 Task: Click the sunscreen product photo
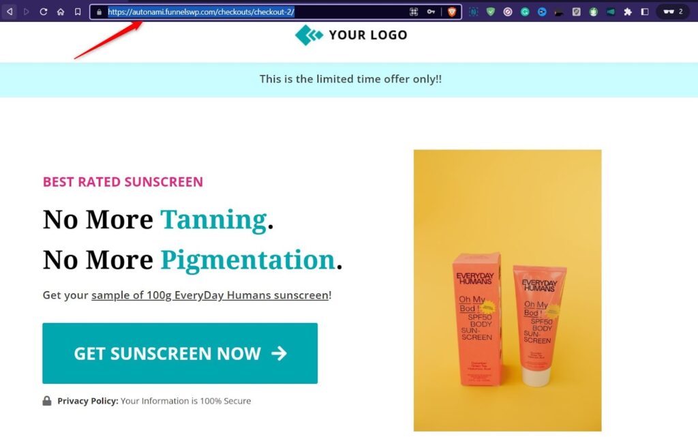[x=507, y=290]
